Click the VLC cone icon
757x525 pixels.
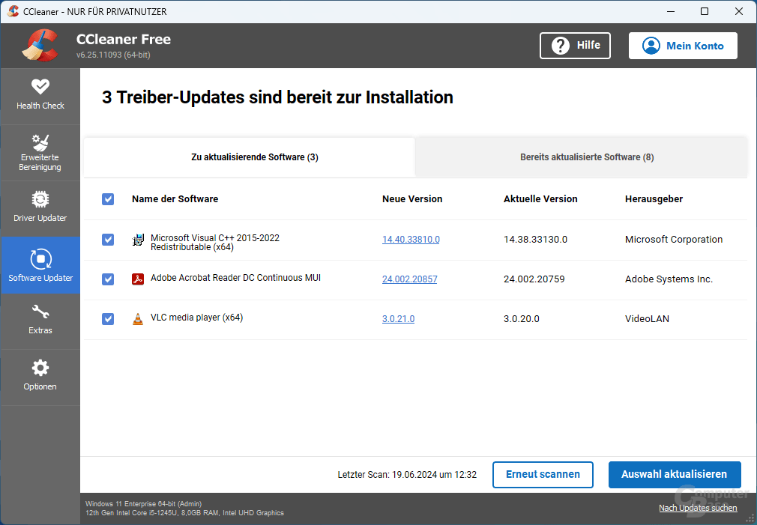(138, 319)
